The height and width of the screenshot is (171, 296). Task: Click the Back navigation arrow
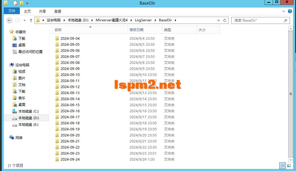(9, 20)
